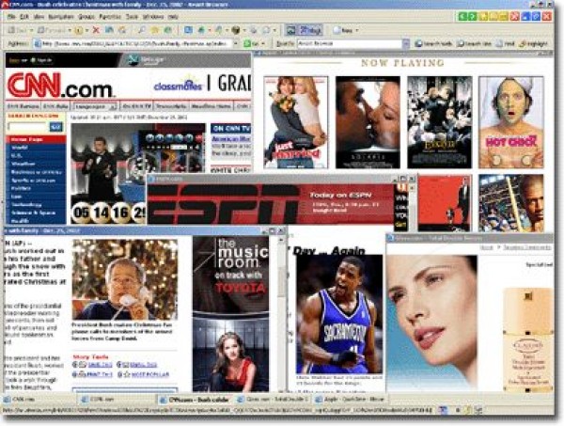
Task: Click the Forward toolbar button
Action: [x=51, y=30]
